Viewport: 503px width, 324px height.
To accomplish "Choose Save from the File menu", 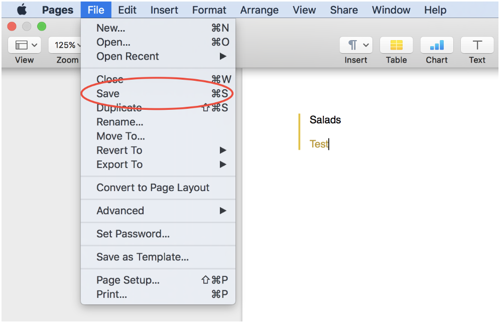I will 158,94.
